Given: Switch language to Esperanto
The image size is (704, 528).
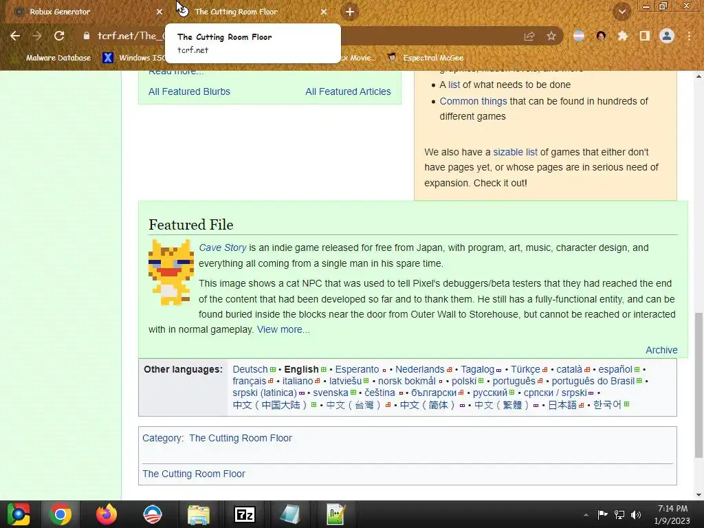Looking at the screenshot, I should 357,369.
